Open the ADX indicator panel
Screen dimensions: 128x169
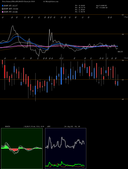coord(66,149)
